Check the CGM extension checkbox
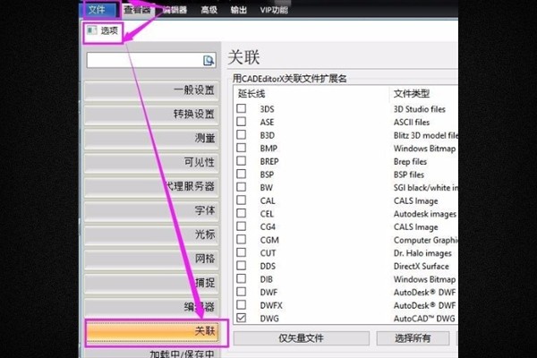 pos(241,239)
